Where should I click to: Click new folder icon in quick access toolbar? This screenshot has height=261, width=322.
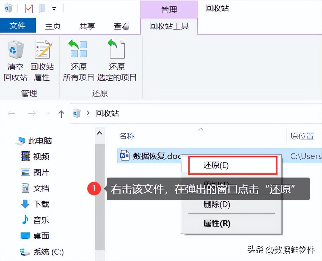tap(42, 8)
